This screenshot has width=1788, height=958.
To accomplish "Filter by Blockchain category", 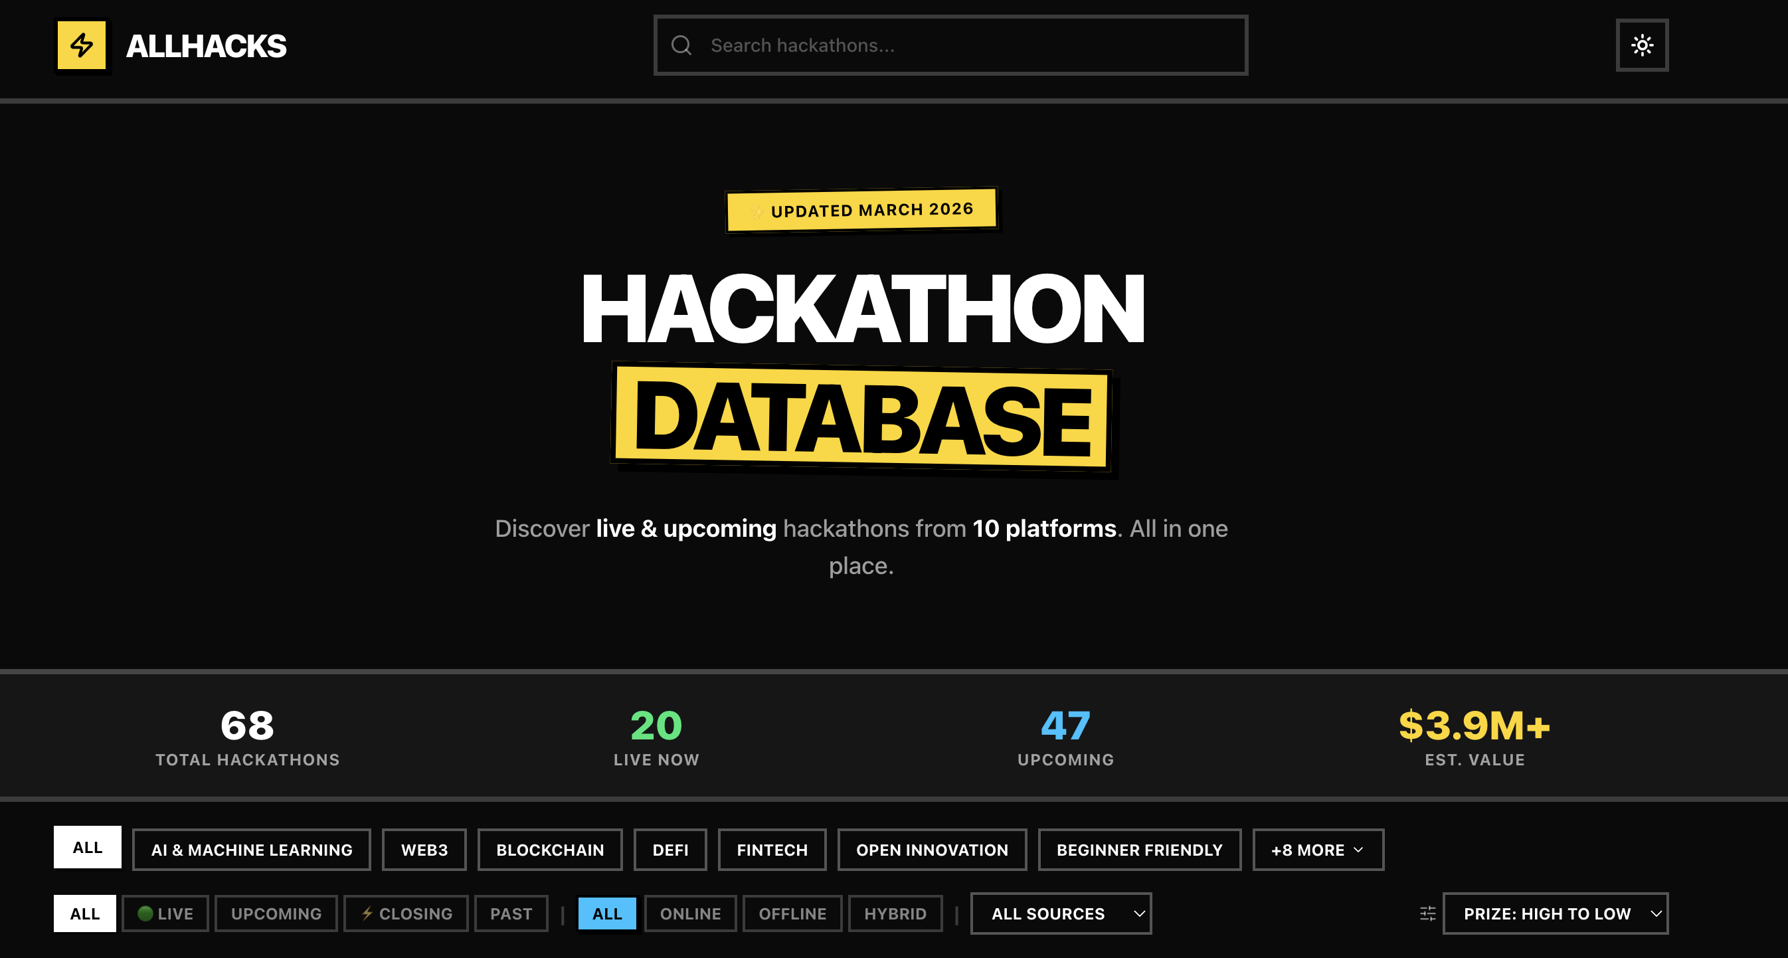I will point(550,850).
